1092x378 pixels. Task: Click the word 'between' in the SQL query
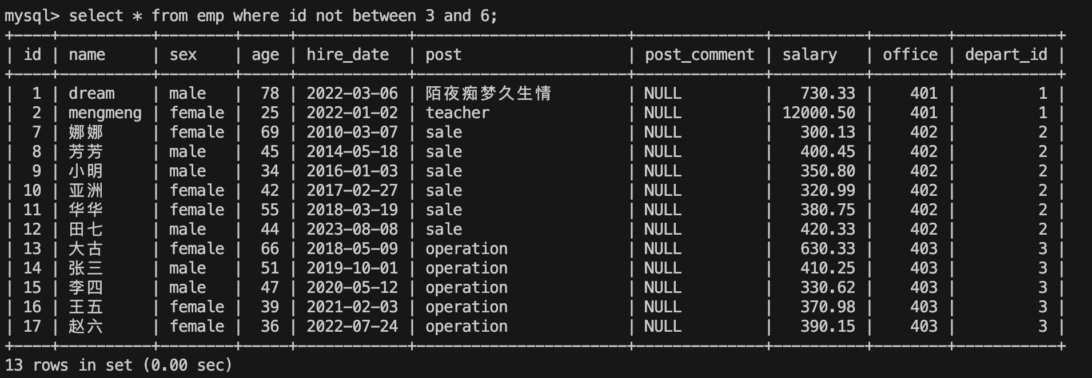tap(384, 16)
